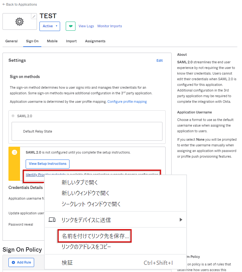Click the Sign On Policy heading
Screen dimensions: 242x272
[x=22, y=250]
